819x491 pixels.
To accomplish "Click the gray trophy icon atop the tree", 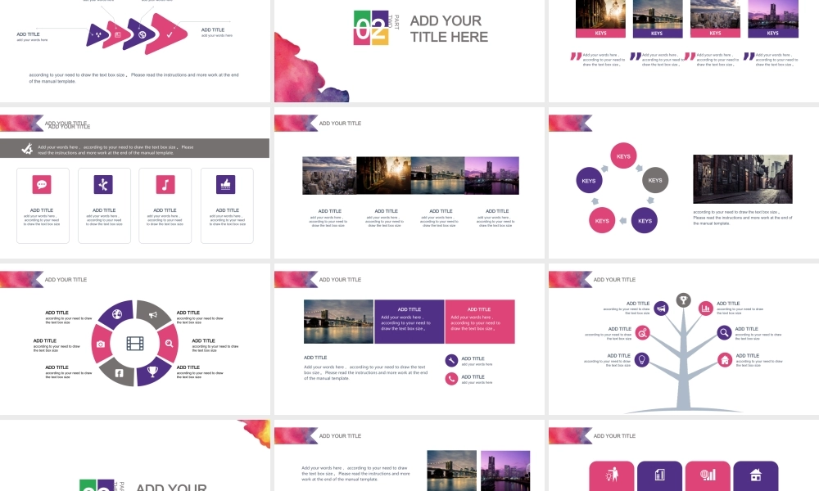I will pos(684,300).
